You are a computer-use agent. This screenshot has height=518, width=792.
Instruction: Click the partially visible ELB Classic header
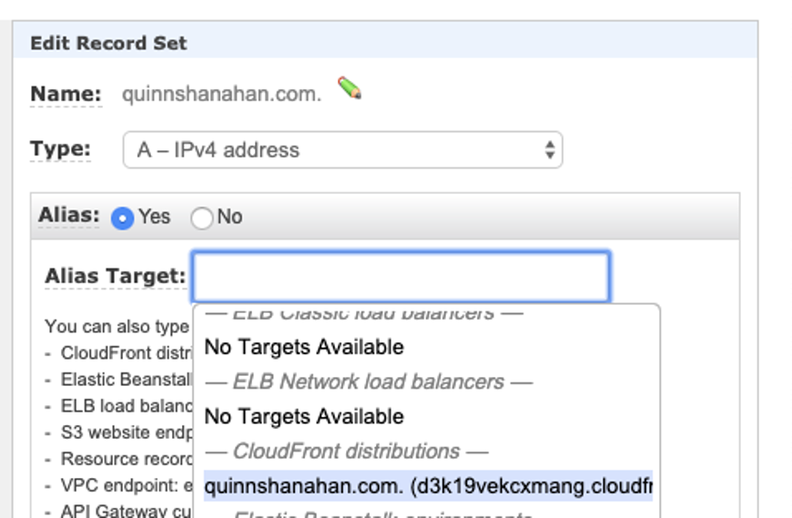[x=363, y=314]
